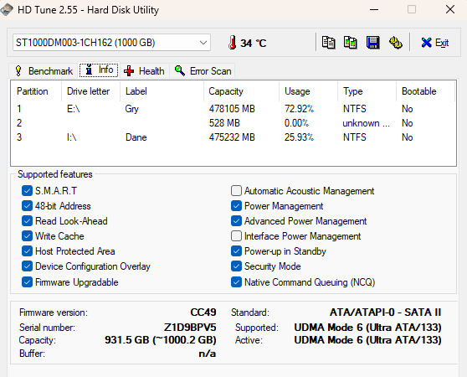Click the Partition column header
This screenshot has height=377, width=467.
tap(36, 91)
